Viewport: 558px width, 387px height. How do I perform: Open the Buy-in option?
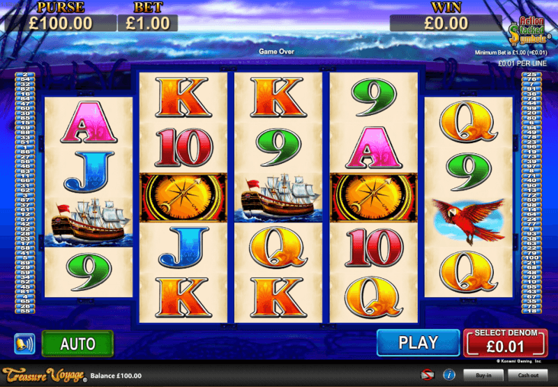coord(483,375)
